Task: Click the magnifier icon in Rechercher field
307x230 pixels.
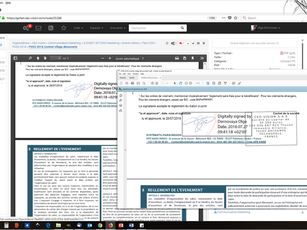Action: [182, 28]
